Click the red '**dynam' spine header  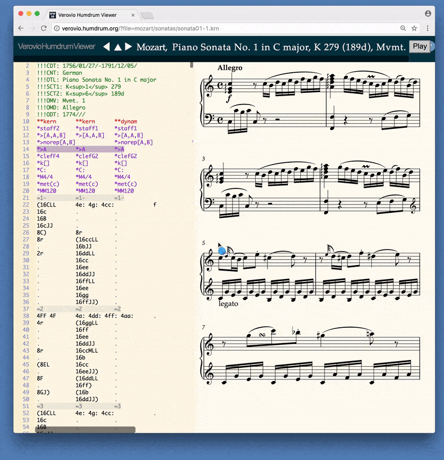[x=126, y=122]
